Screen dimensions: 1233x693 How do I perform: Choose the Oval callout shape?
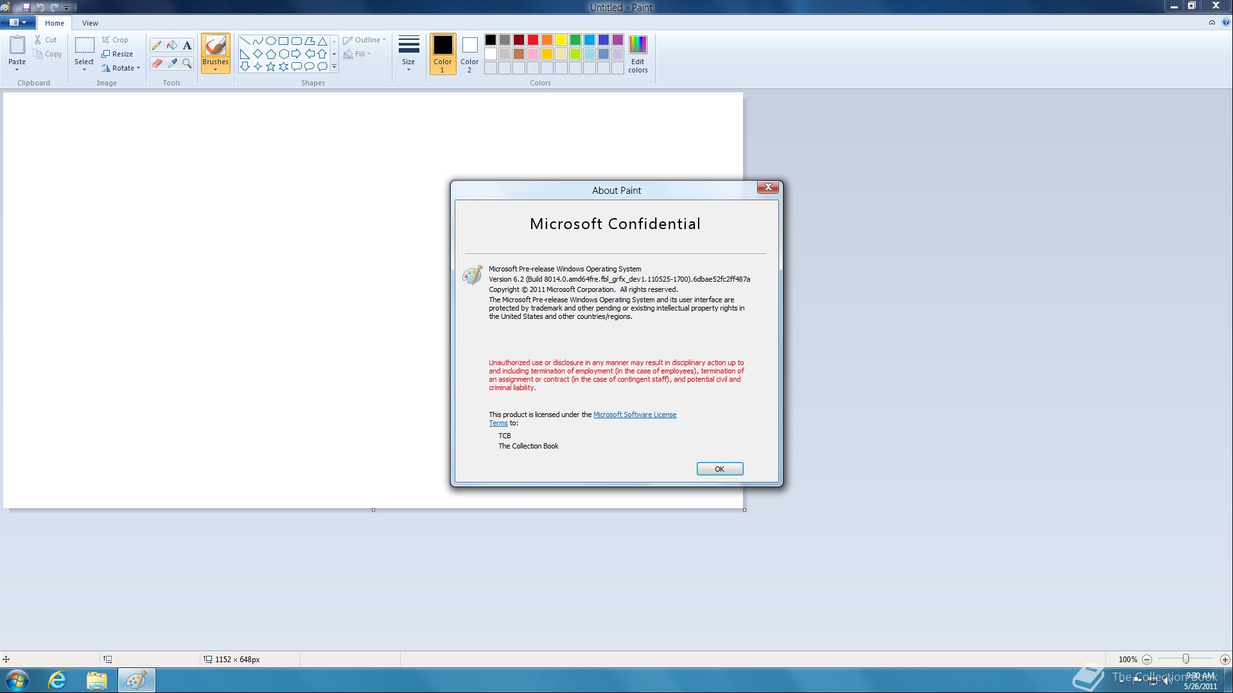[310, 67]
